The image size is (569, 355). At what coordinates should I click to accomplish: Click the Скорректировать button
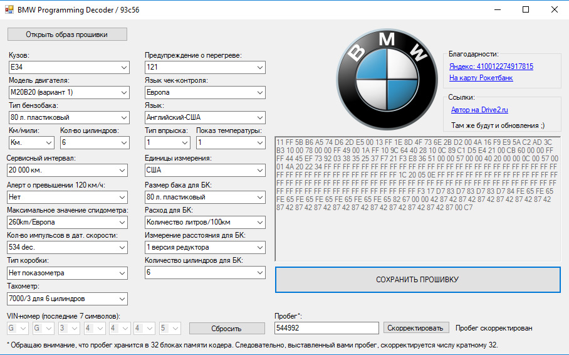point(416,328)
